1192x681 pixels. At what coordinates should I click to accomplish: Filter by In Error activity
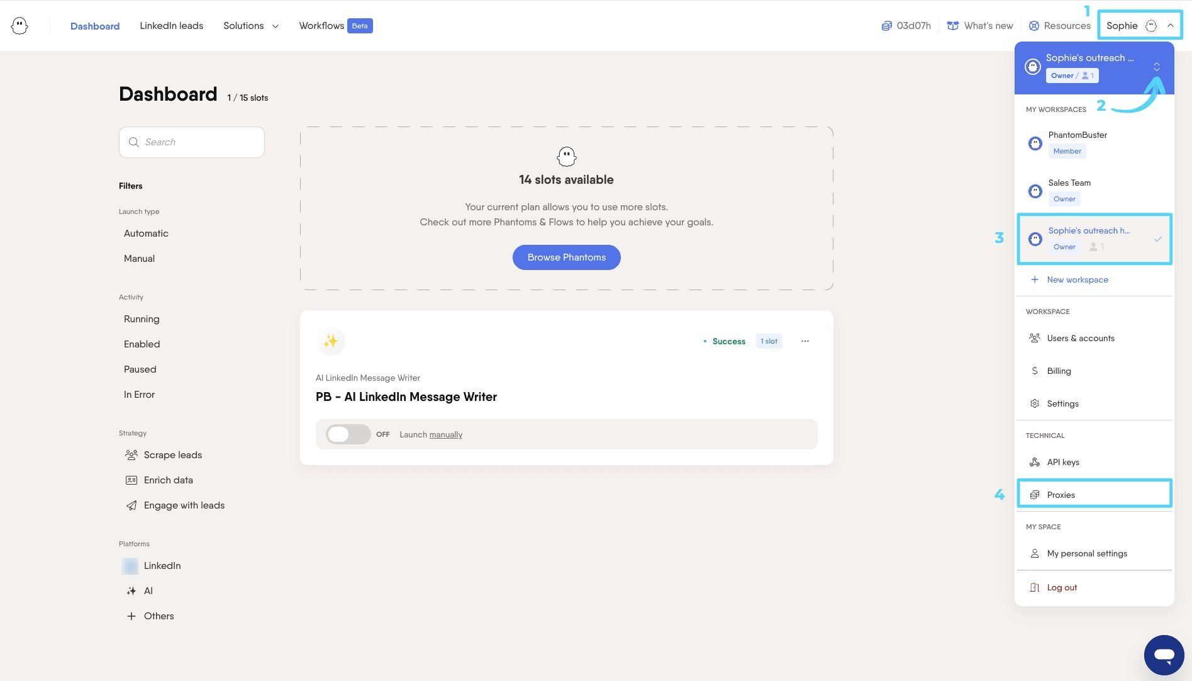(139, 395)
